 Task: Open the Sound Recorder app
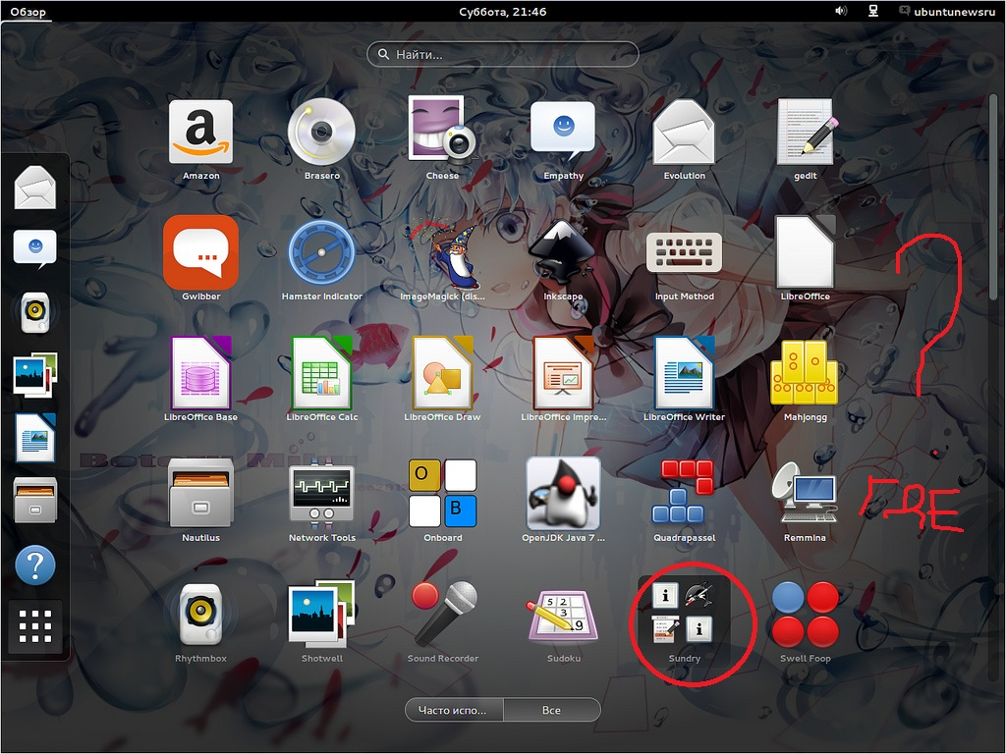click(442, 616)
